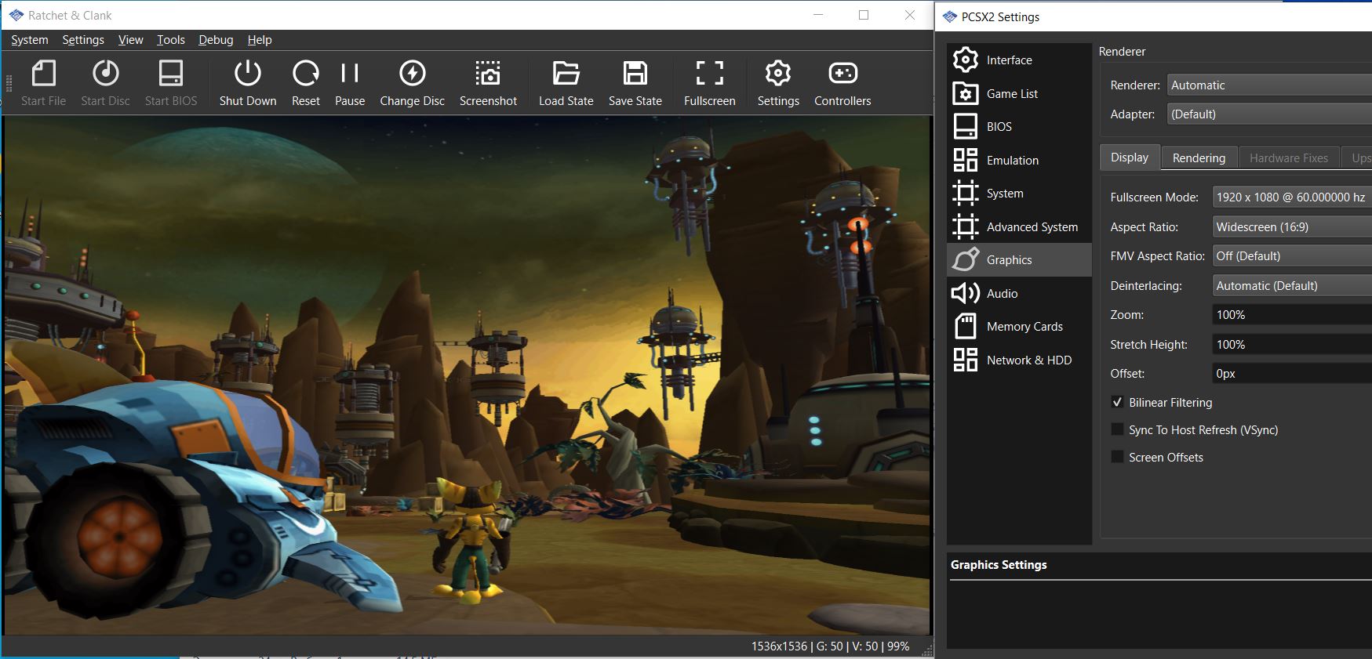1372x659 pixels.
Task: Open the Debug menu
Action: point(216,39)
